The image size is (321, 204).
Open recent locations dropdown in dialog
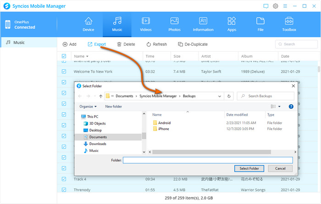(x=94, y=96)
